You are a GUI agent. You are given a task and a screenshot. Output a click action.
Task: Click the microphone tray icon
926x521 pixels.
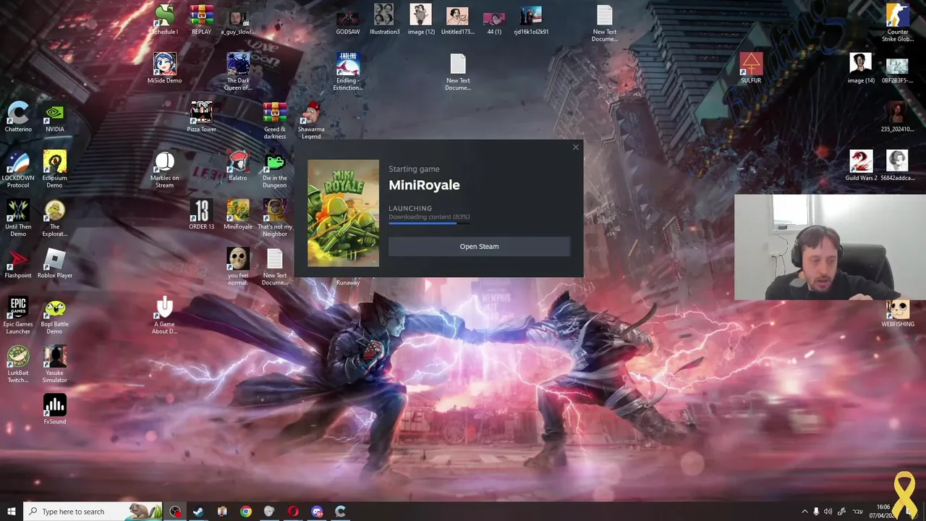(816, 512)
